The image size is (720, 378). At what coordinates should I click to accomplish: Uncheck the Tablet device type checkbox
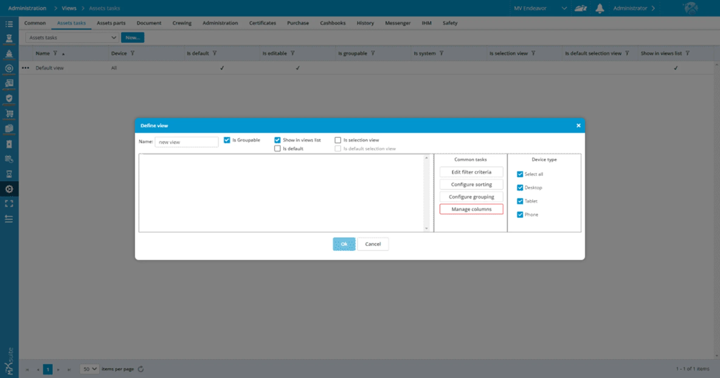pos(520,201)
